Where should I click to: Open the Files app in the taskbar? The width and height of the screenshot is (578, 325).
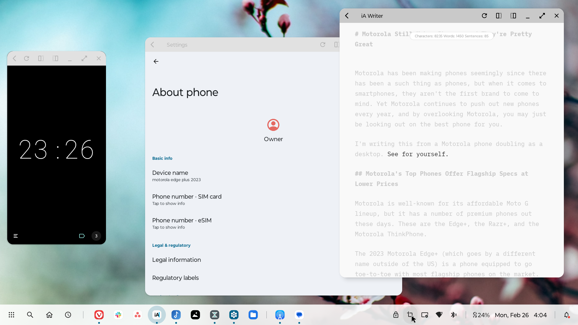[x=253, y=315]
